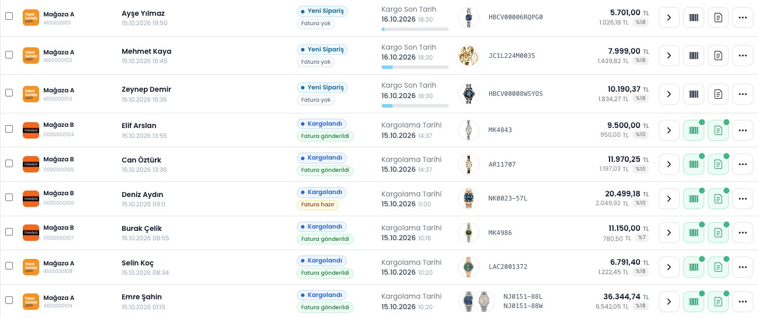Tick the checkbox beside Deniz Aydın order
The image size is (758, 318).
(x=9, y=197)
